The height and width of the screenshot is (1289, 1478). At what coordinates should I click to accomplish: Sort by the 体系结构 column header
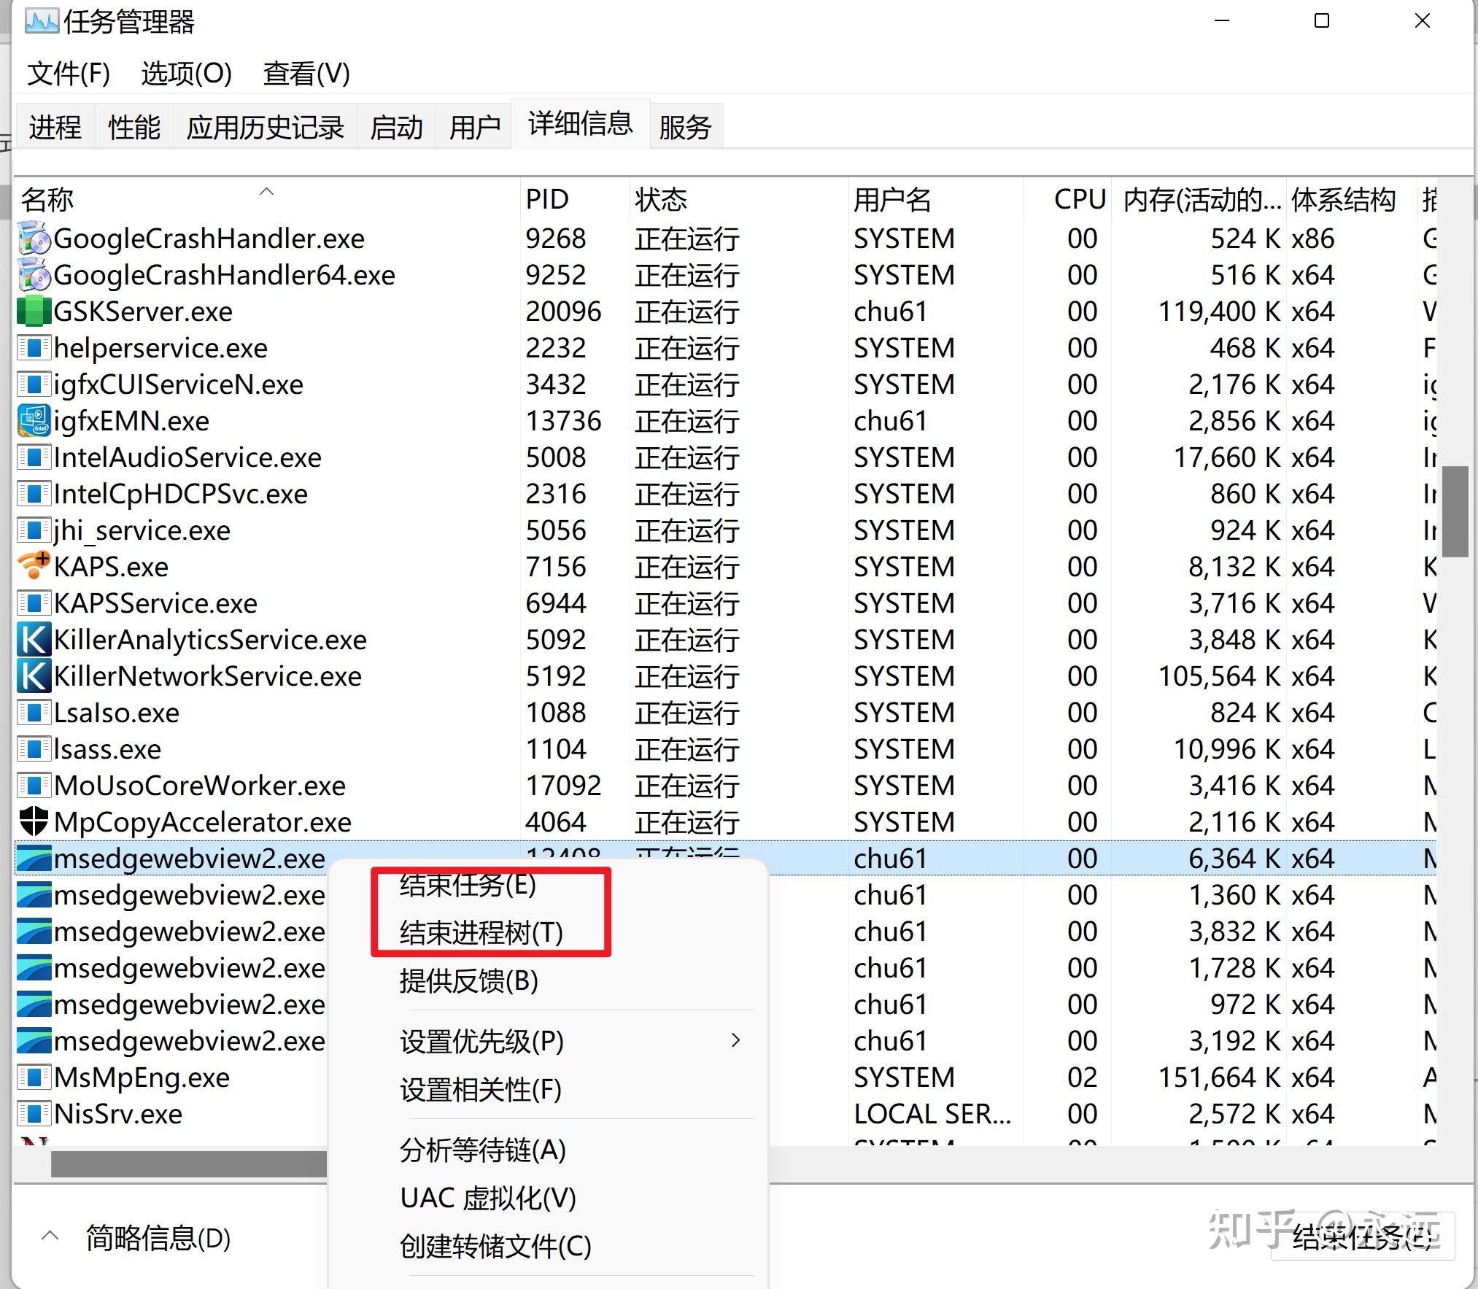[1351, 198]
